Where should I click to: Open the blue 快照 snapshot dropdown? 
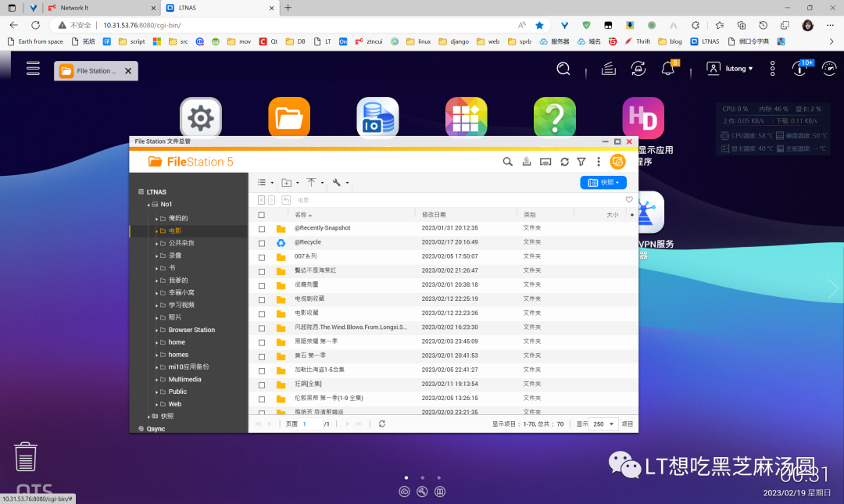603,183
